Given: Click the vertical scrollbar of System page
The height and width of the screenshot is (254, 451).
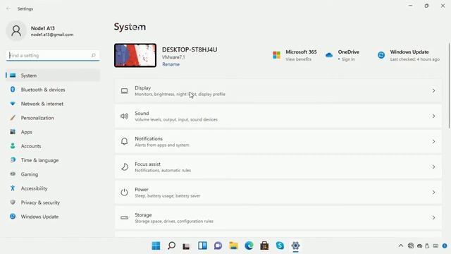Looking at the screenshot, I should pyautogui.click(x=449, y=85).
